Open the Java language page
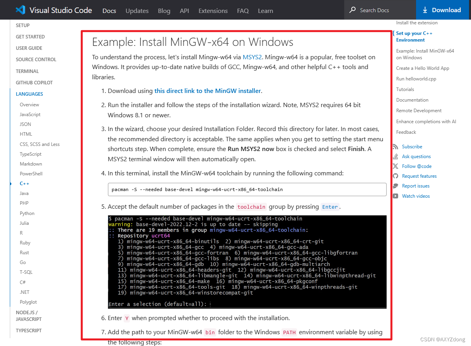The width and height of the screenshot is (471, 346). click(24, 193)
